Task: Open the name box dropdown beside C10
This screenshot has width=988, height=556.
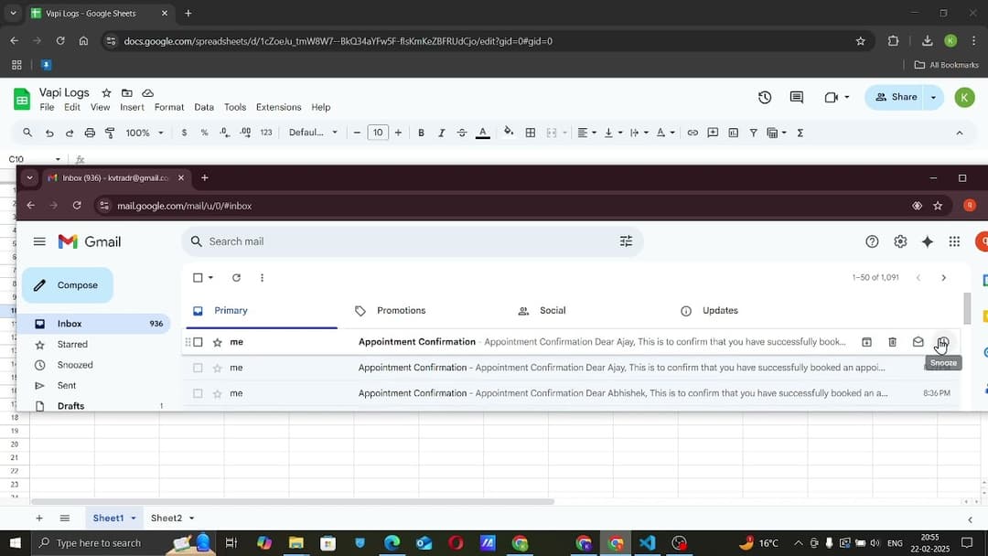Action: 58,159
